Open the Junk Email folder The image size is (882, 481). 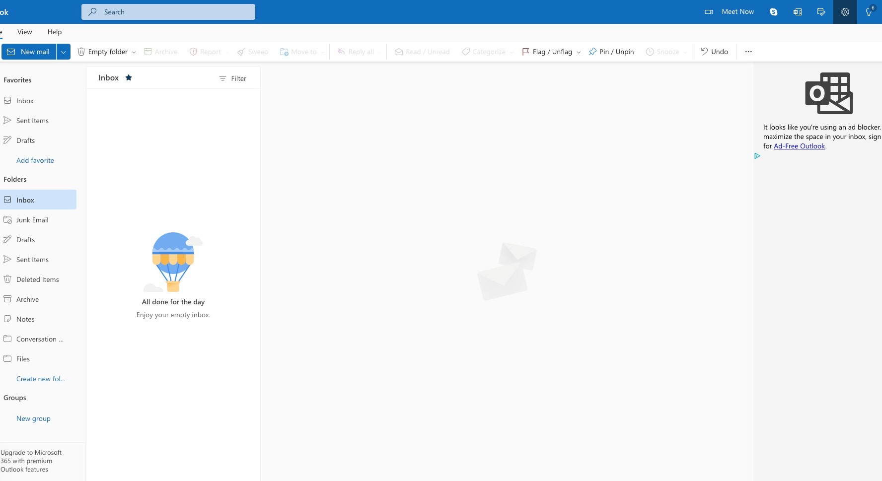tap(38, 220)
